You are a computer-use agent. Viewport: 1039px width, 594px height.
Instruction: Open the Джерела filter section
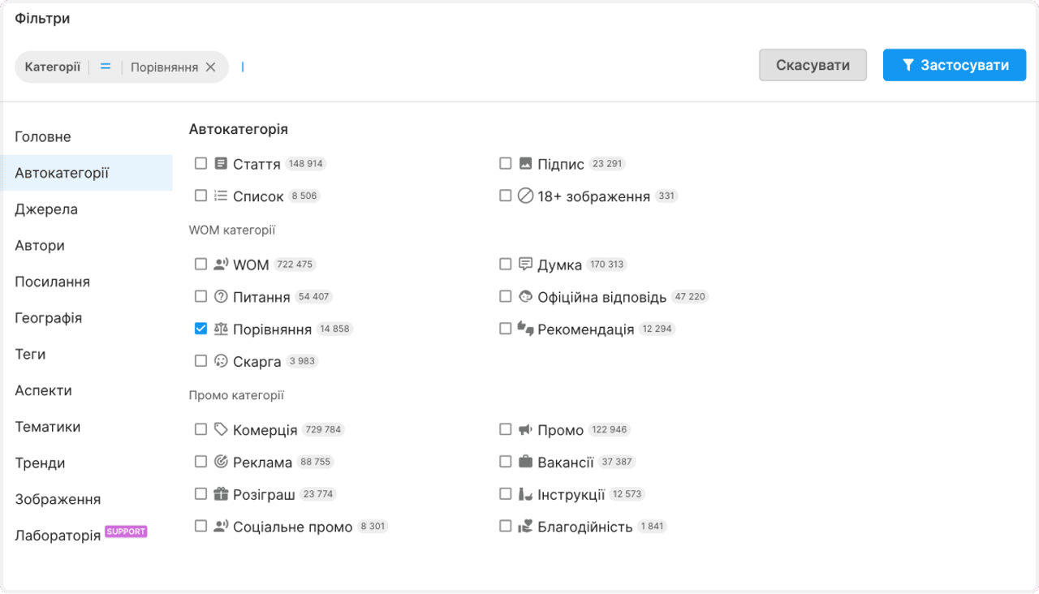[x=46, y=209]
